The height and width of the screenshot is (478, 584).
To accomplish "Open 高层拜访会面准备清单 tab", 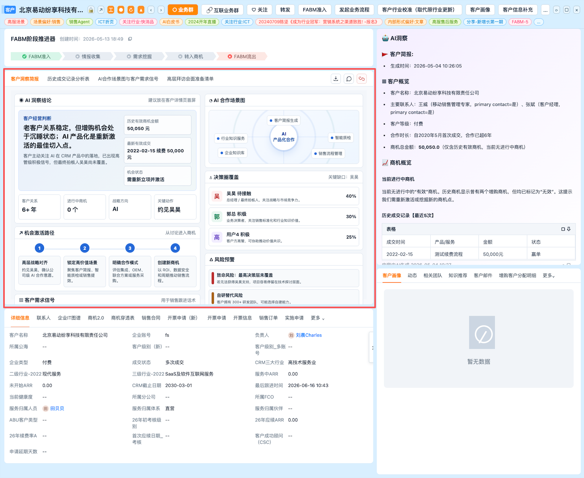I will pos(190,79).
